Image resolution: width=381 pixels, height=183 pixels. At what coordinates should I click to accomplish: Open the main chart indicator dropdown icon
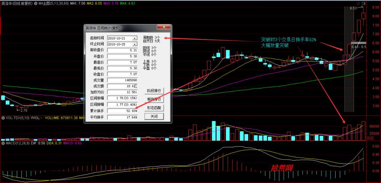pos(36,4)
